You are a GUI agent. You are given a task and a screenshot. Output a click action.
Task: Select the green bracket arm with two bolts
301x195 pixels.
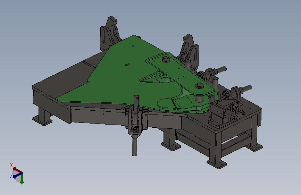coord(182,74)
